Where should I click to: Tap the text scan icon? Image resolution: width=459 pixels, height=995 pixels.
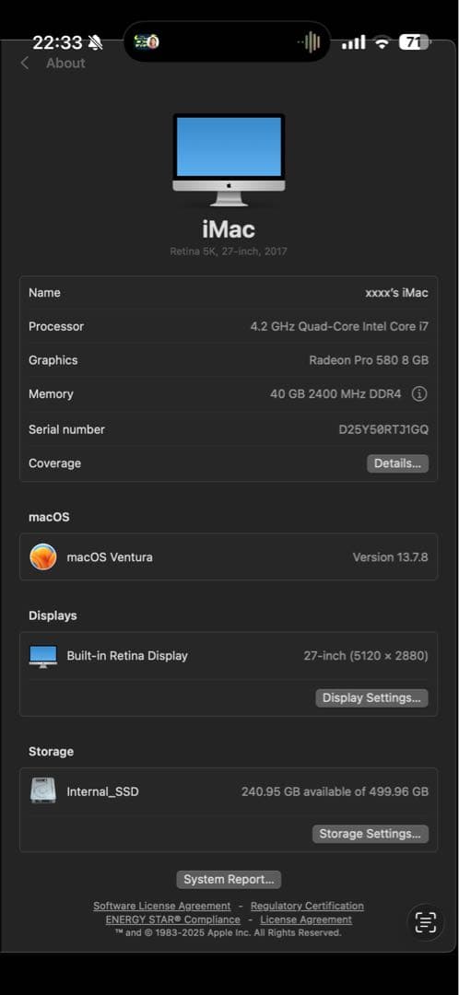(x=425, y=922)
